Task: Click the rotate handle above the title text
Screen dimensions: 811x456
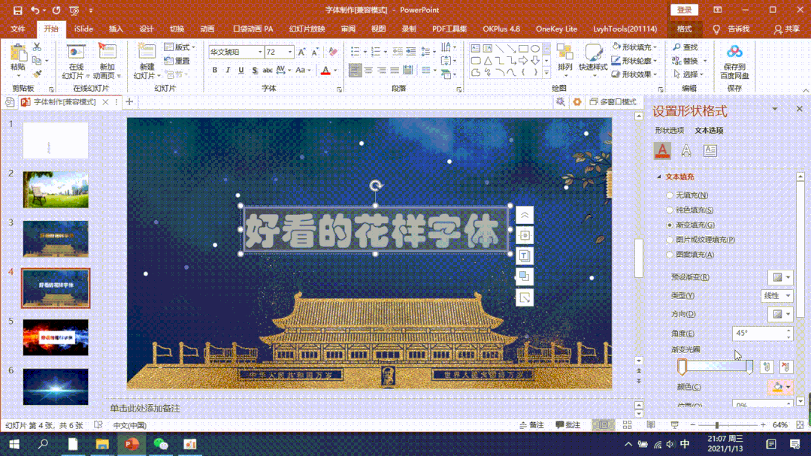Action: pyautogui.click(x=376, y=186)
